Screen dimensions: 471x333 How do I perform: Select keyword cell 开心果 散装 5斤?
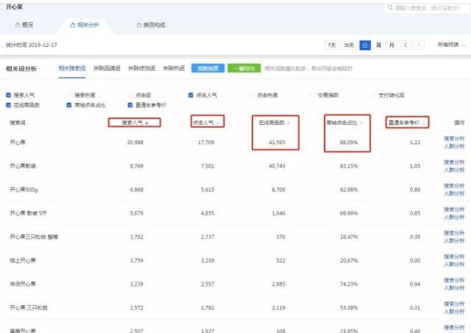coord(28,213)
